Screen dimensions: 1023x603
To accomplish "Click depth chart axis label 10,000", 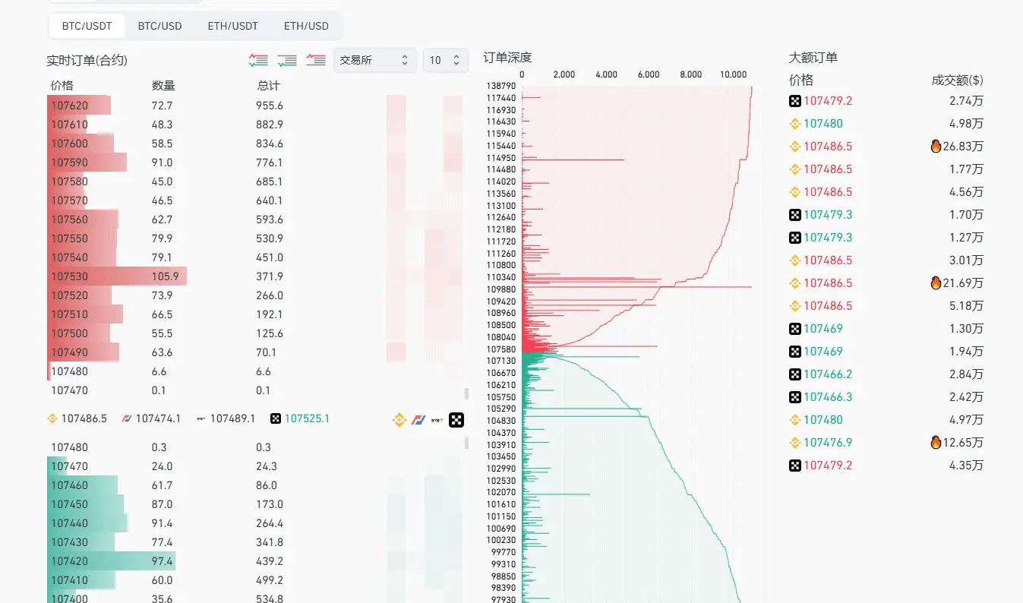I will (x=733, y=74).
